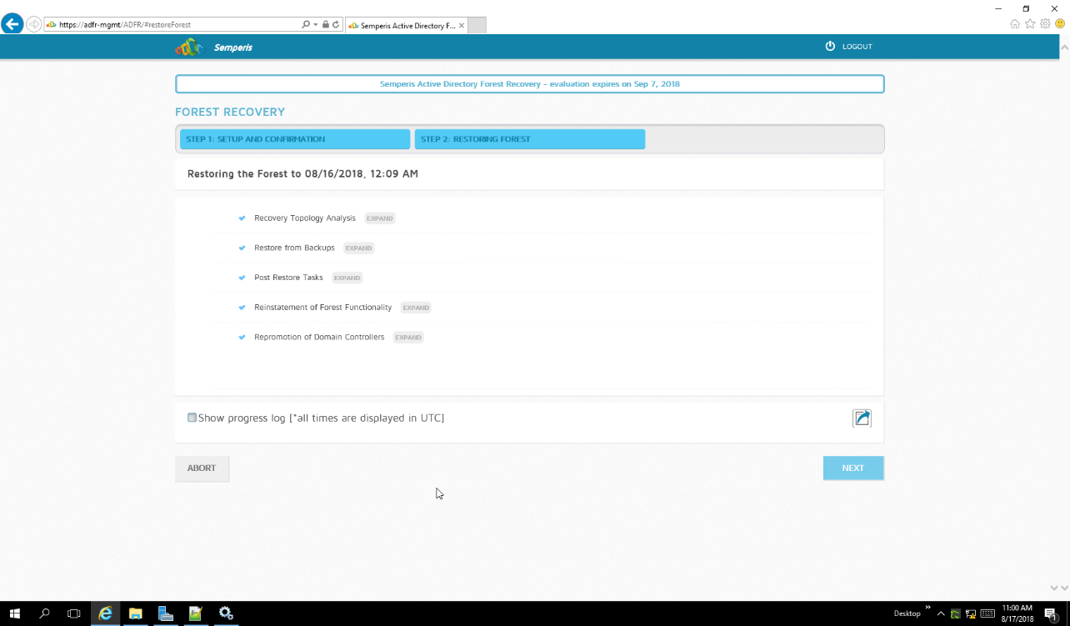Open the gears settings taskbar app

click(x=226, y=613)
